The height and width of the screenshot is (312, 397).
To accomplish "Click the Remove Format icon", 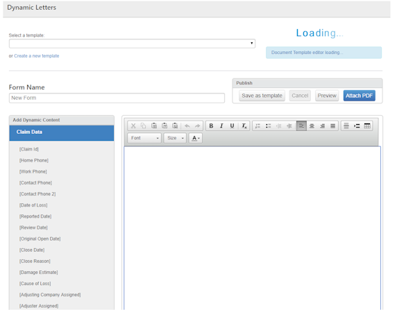I will pyautogui.click(x=244, y=125).
